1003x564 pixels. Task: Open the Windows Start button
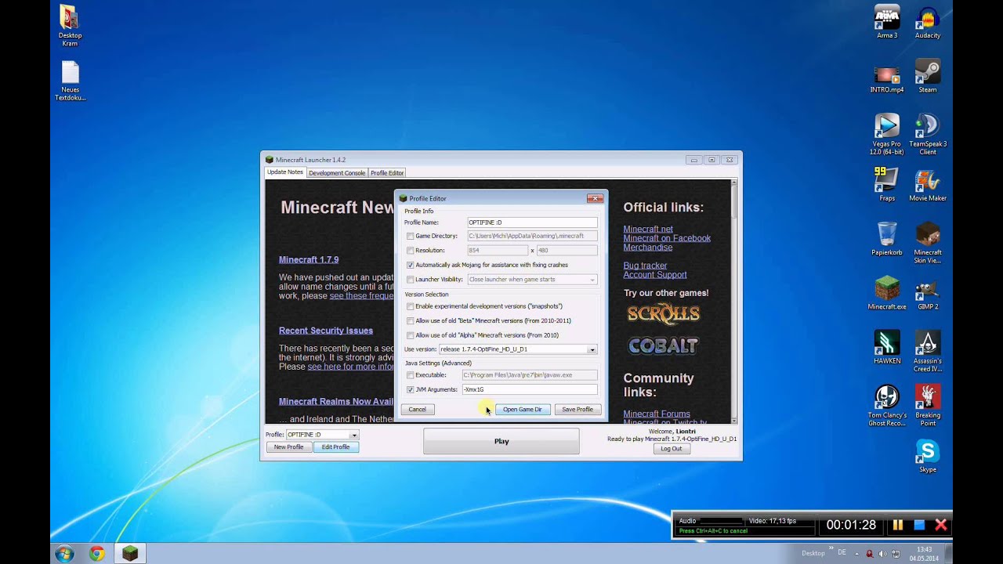coord(64,554)
